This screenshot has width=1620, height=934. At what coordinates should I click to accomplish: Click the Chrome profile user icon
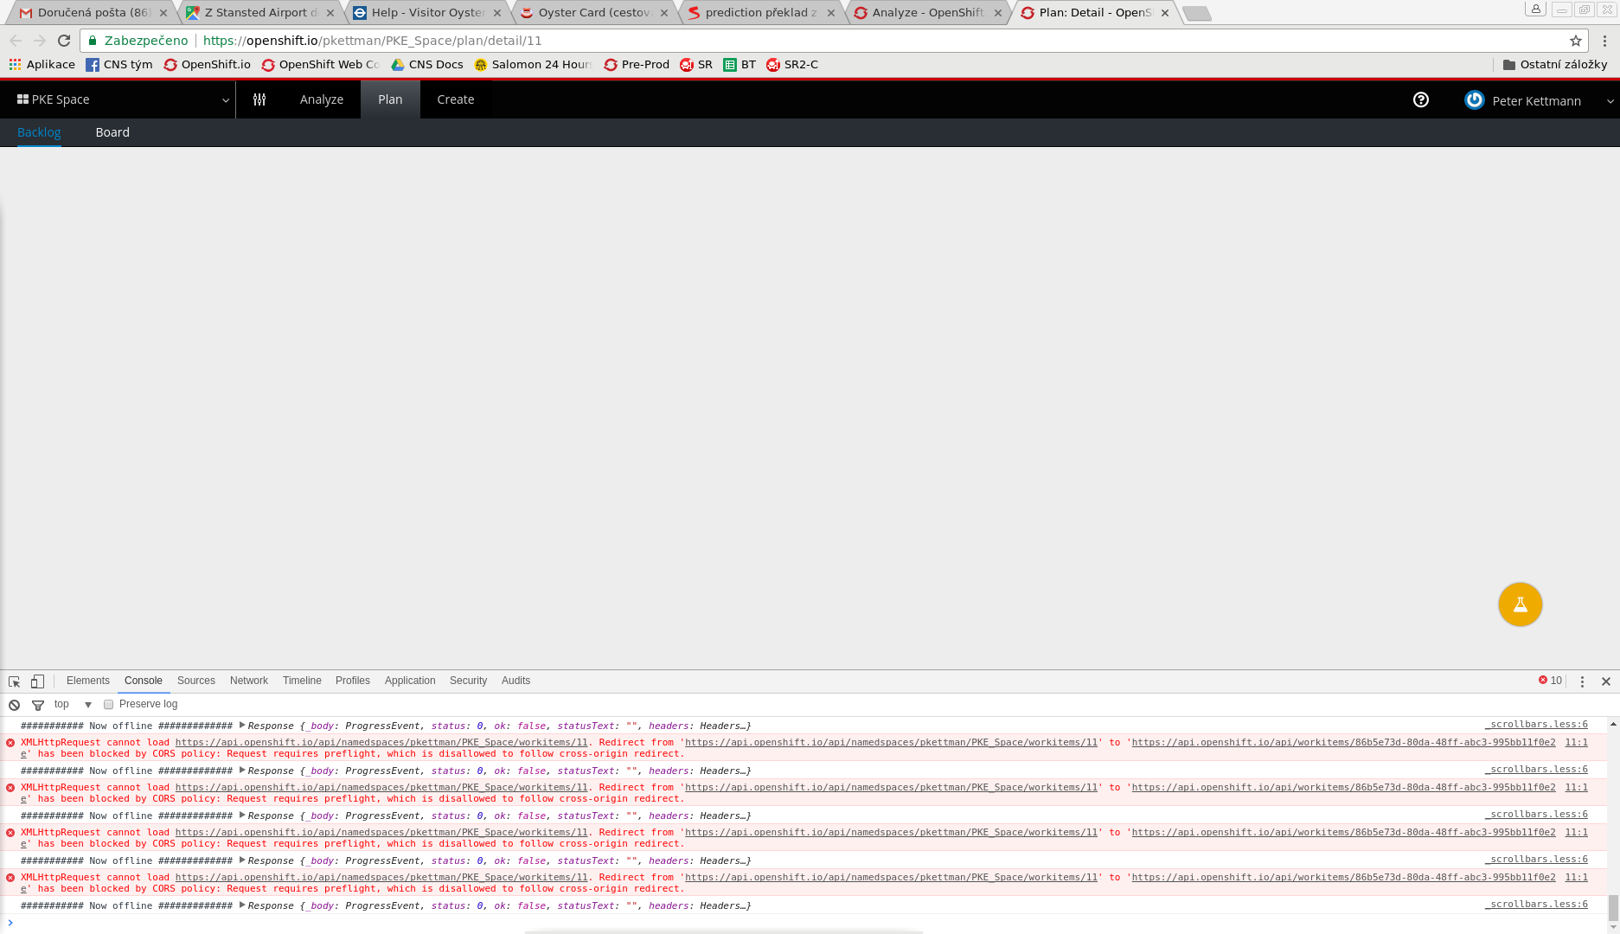1535,9
